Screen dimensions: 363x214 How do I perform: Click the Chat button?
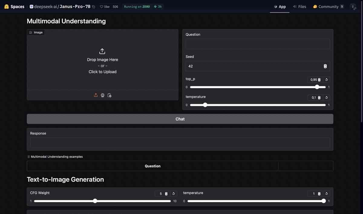coord(180,119)
